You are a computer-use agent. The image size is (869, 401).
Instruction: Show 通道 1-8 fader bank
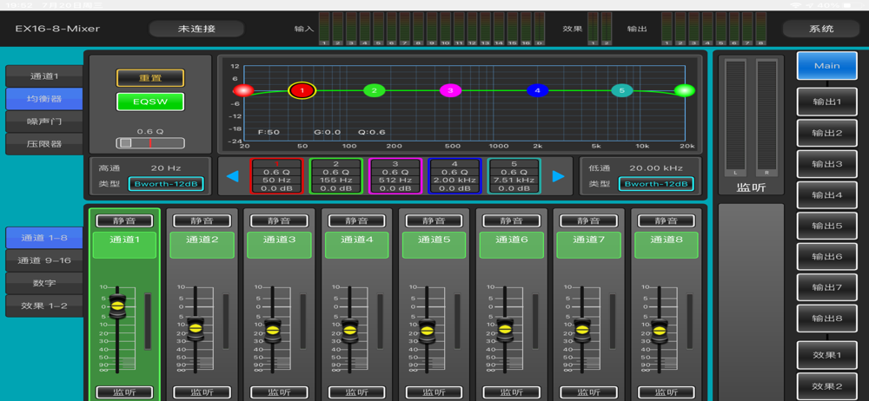[44, 238]
